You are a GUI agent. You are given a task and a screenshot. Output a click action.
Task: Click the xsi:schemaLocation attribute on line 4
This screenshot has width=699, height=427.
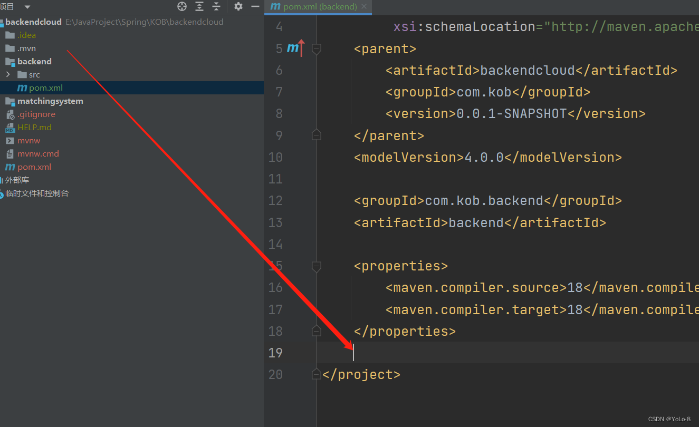tap(464, 27)
